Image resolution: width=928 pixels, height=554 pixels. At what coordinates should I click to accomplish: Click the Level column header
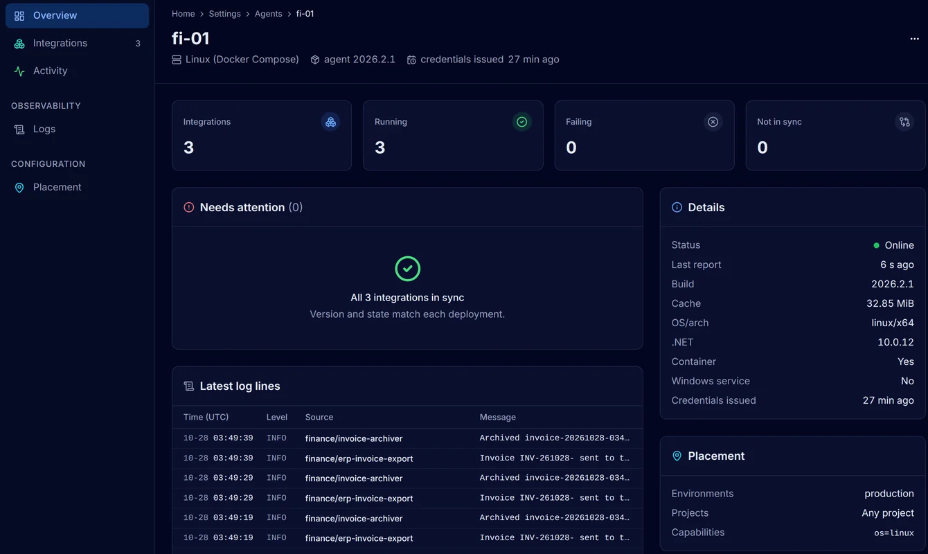[277, 417]
